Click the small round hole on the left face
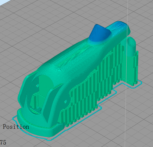 (x=37, y=86)
